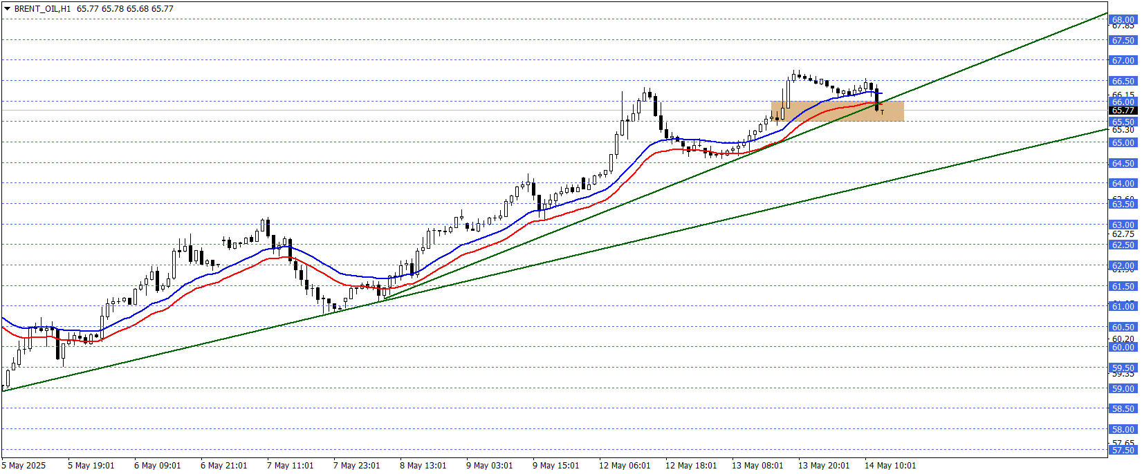Screen dimensions: 1142x474
Task: Click the 9 May 15:01 time label
Action: tap(556, 466)
